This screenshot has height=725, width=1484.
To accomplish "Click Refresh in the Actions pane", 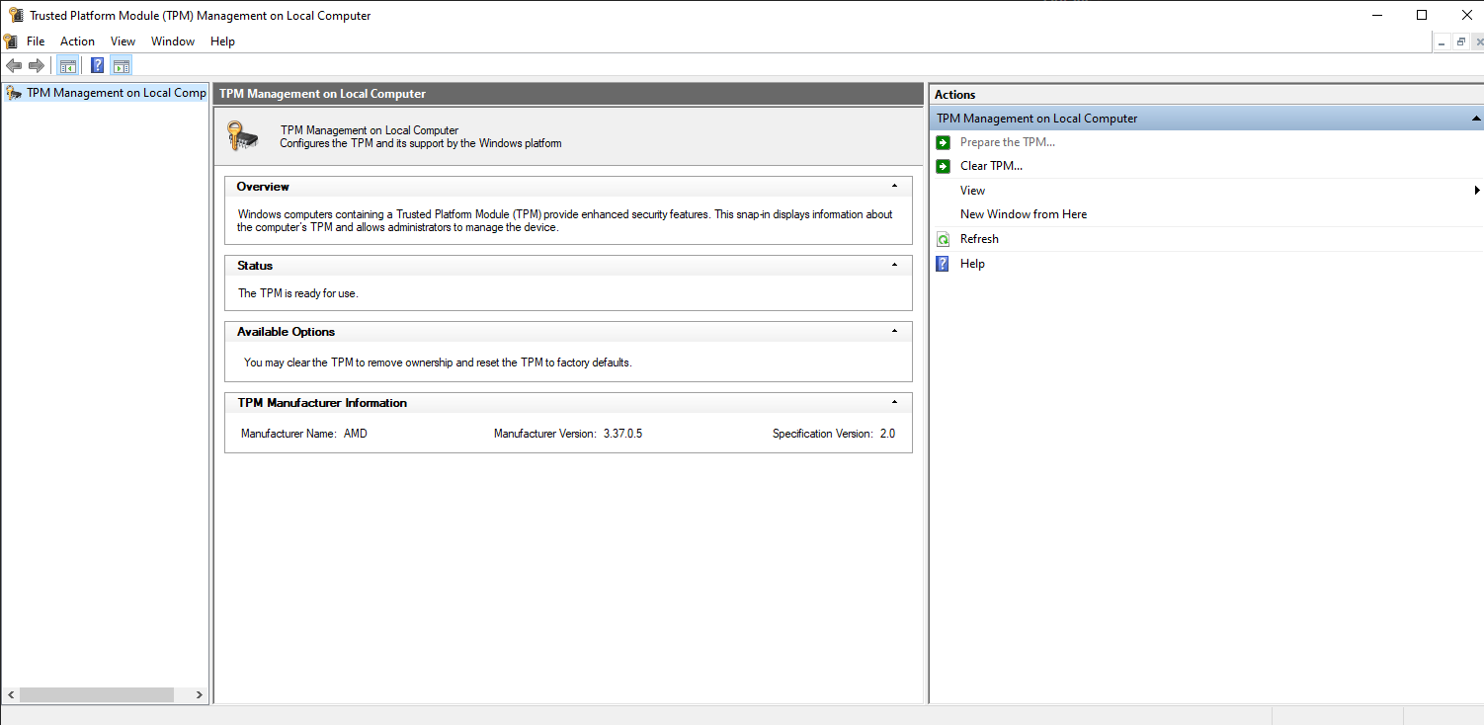I will tap(979, 239).
